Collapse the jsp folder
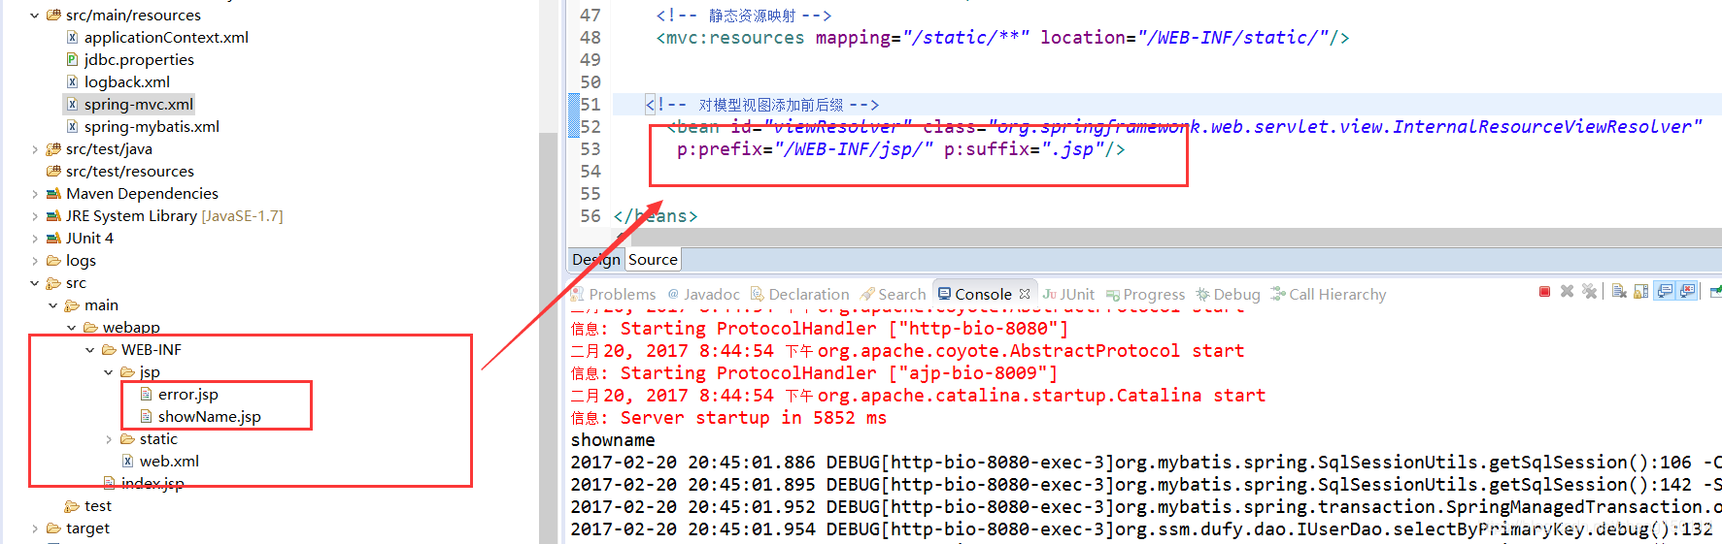The image size is (1722, 544). point(109,372)
